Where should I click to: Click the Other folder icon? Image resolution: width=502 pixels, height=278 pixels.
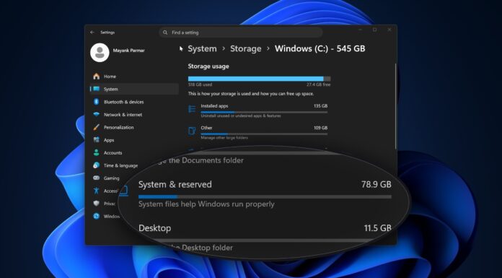click(x=192, y=131)
